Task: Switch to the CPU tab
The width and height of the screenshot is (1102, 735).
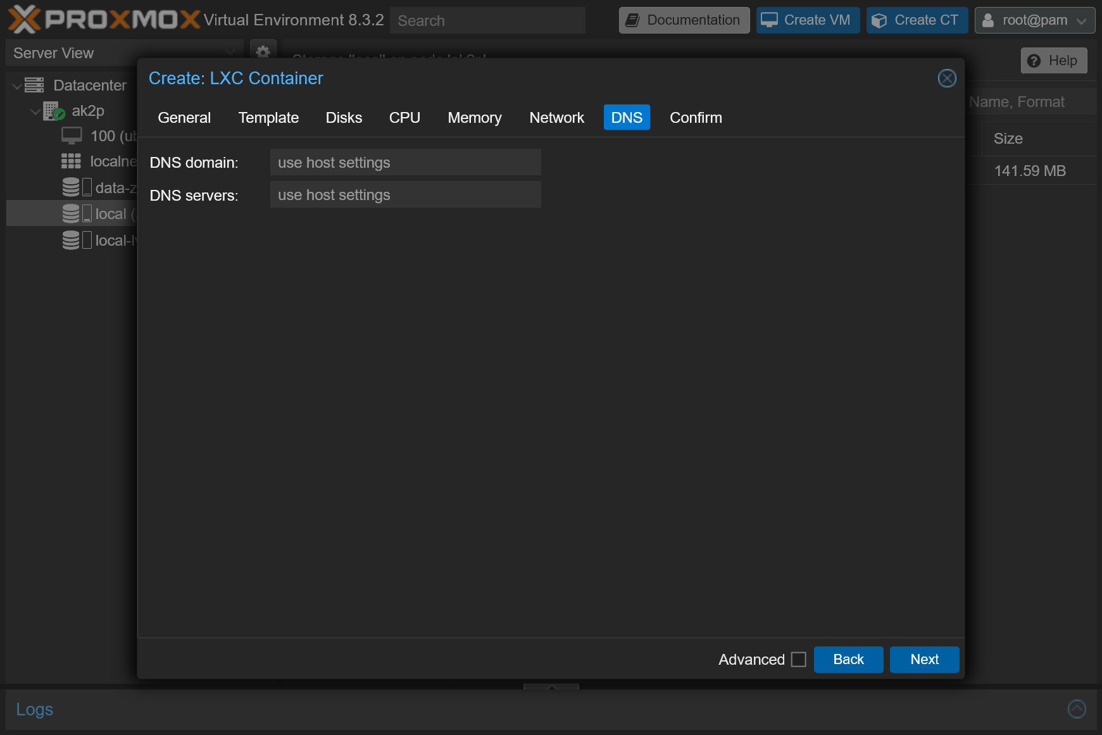Action: 404,118
